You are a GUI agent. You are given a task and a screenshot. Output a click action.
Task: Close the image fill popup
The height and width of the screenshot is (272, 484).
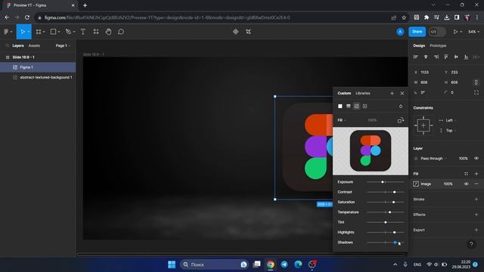pos(402,93)
